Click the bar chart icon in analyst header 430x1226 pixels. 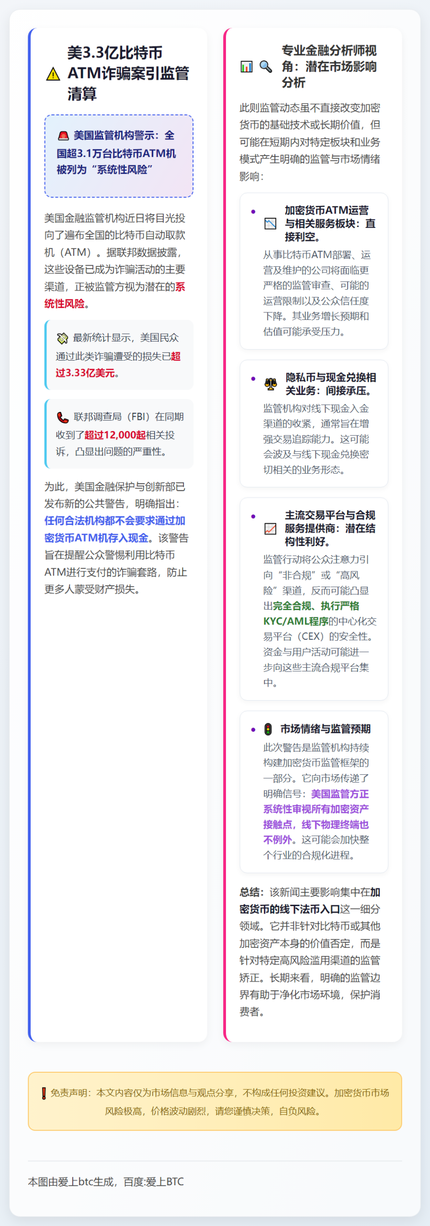click(247, 67)
